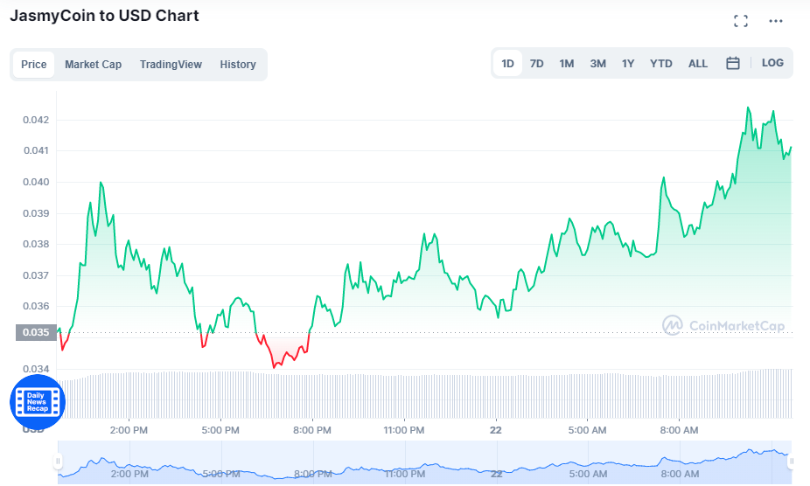Viewport: 810px width, 486px height.
Task: Click the 11:00 PM main axis label
Action: [403, 430]
